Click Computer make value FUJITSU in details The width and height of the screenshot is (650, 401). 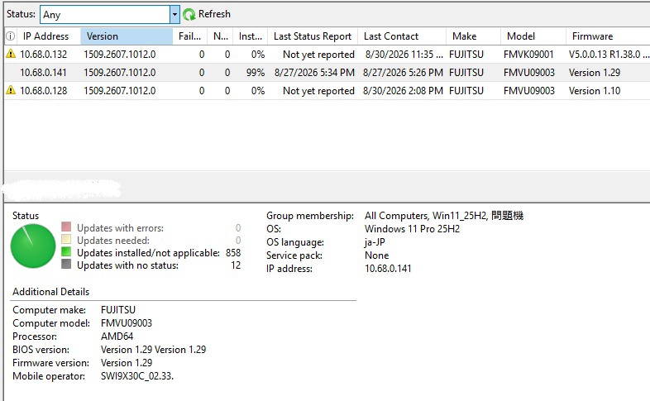pos(118,310)
